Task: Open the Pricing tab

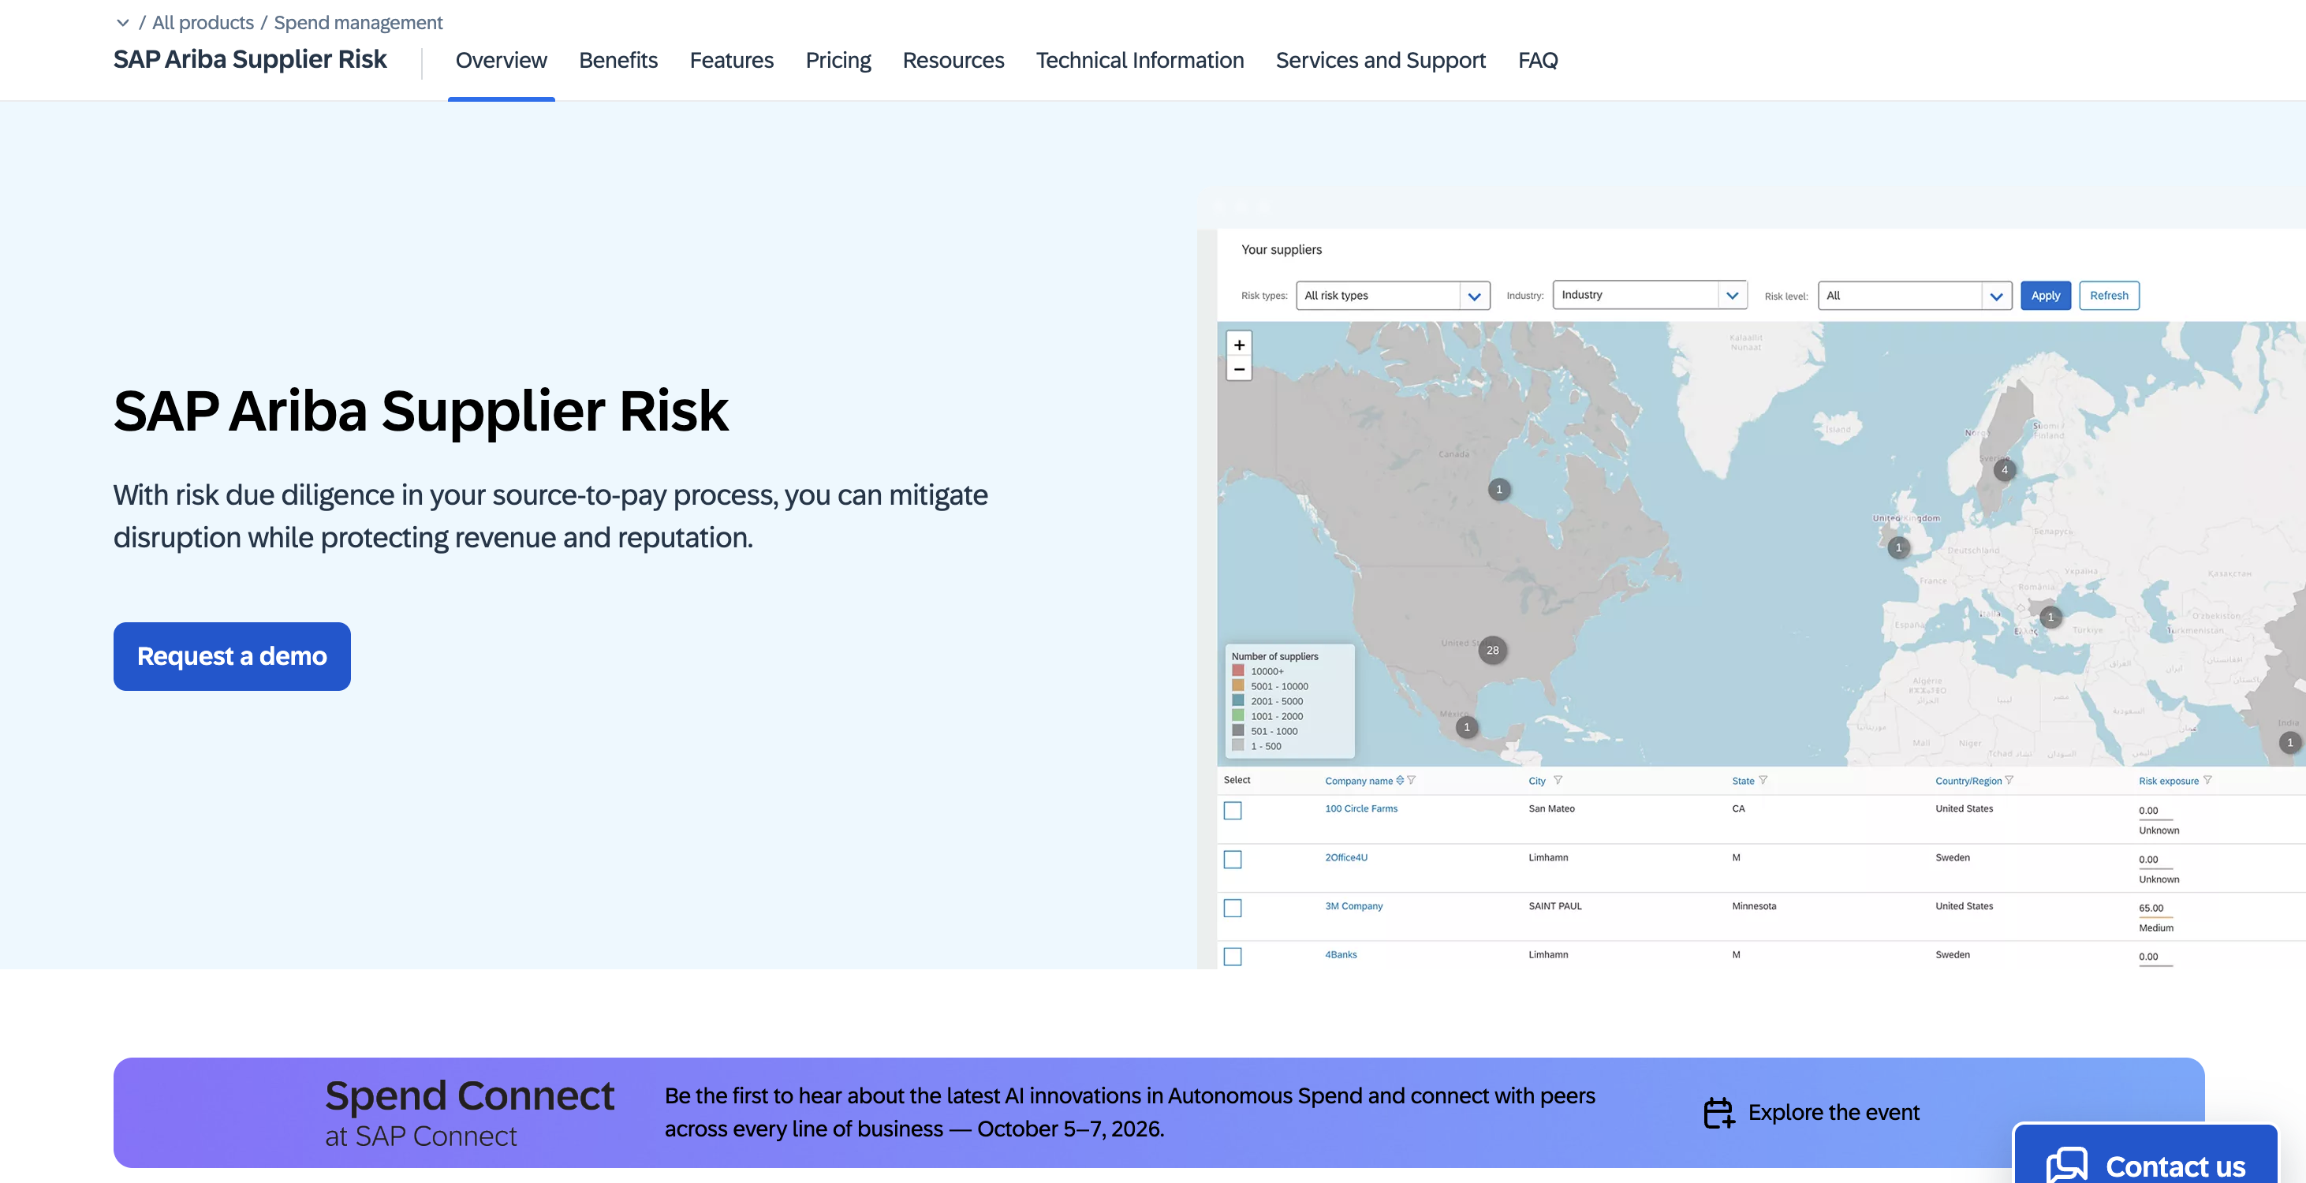Action: pos(838,60)
